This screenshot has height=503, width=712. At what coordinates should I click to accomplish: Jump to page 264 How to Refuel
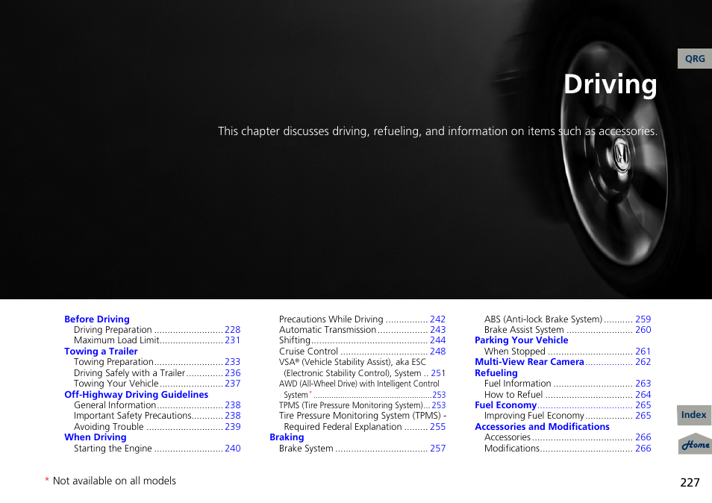[643, 395]
